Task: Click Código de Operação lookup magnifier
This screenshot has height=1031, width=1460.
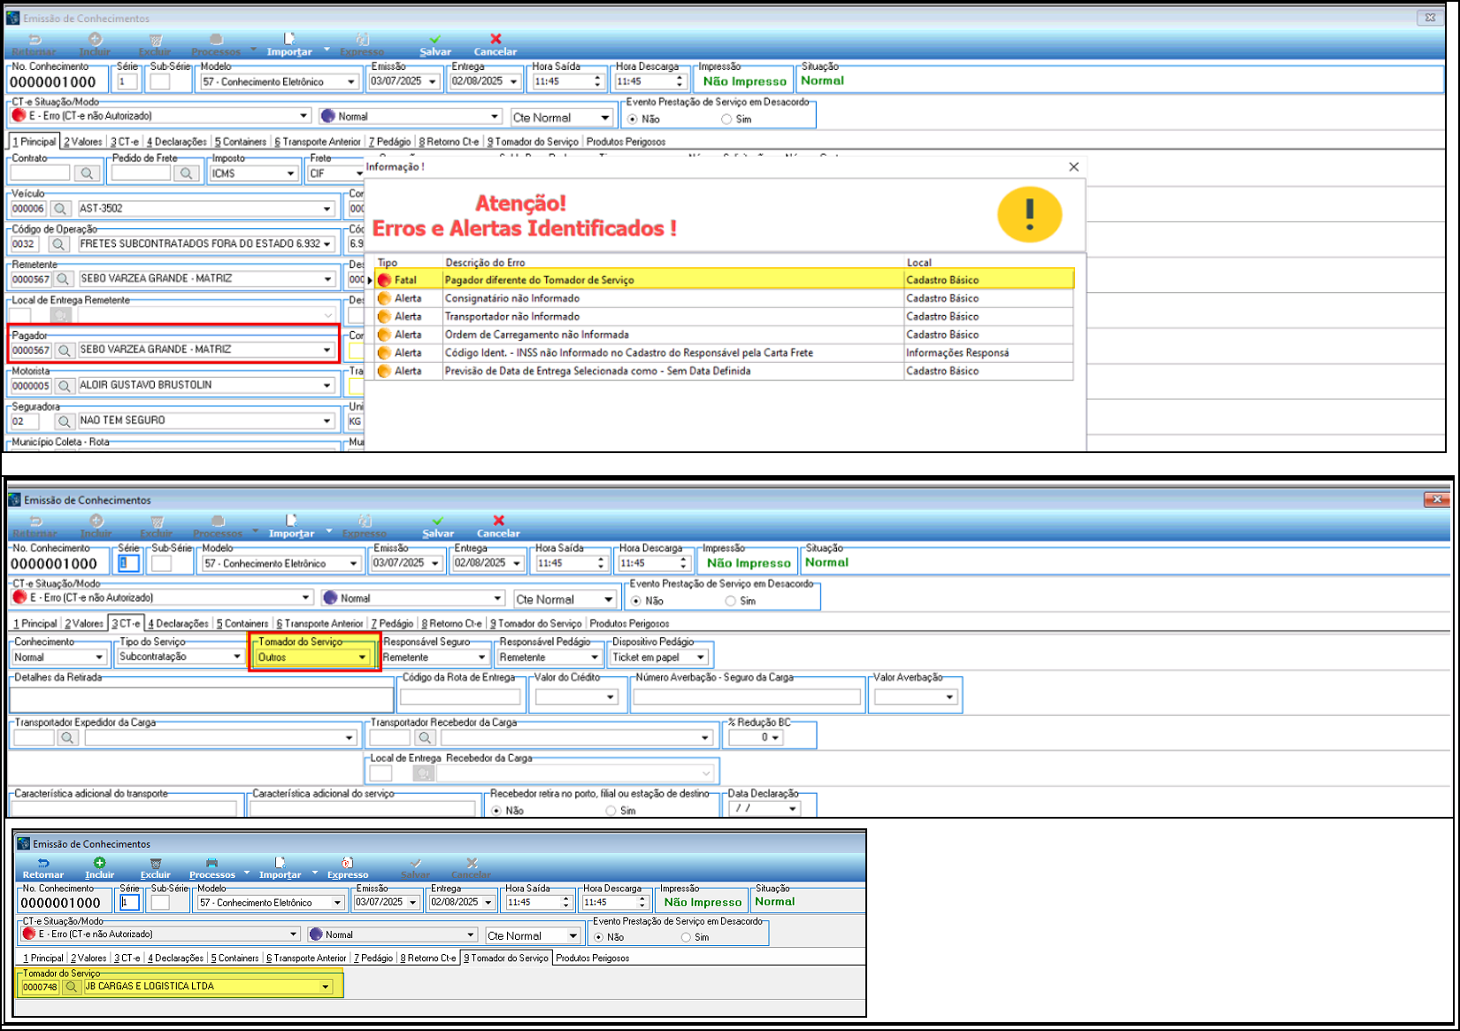Action: tap(58, 244)
